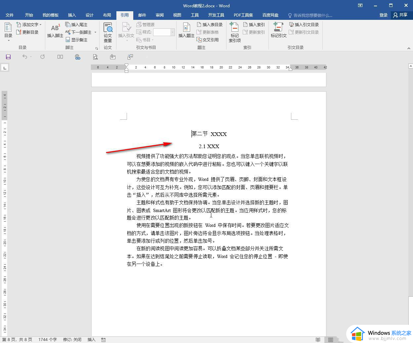Image resolution: width=413 pixels, height=343 pixels.
Task: Save document with purple floppy icon
Action: 8,57
